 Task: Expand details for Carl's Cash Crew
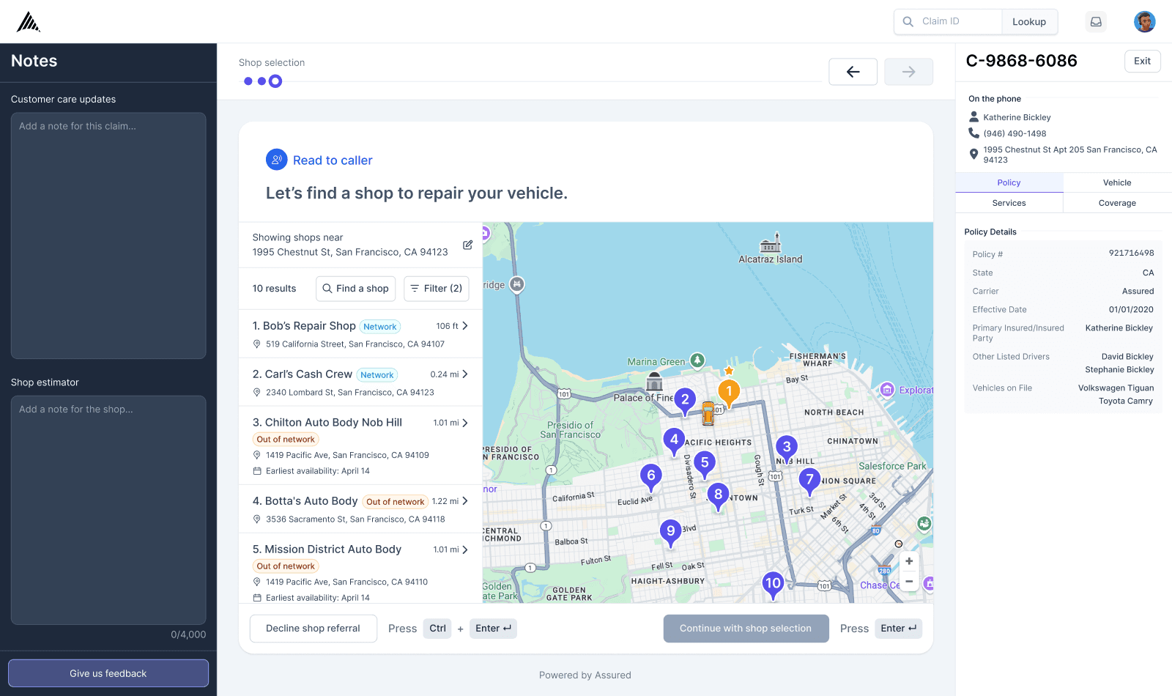pos(467,374)
